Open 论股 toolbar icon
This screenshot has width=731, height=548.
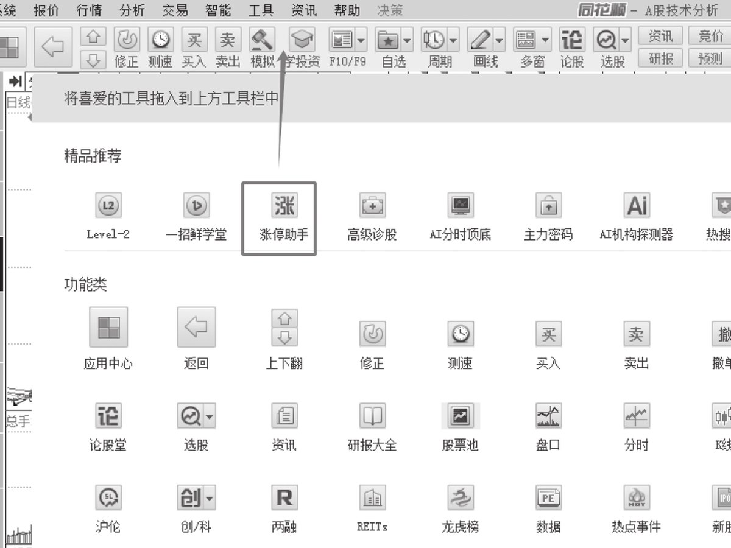coord(572,40)
